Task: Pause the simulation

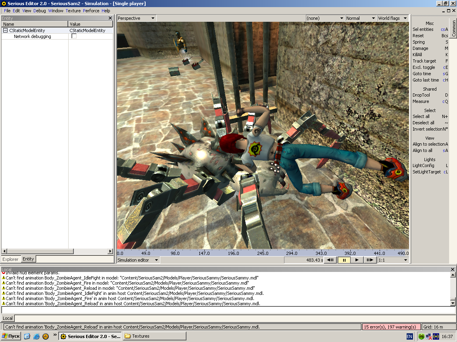Action: [344, 260]
